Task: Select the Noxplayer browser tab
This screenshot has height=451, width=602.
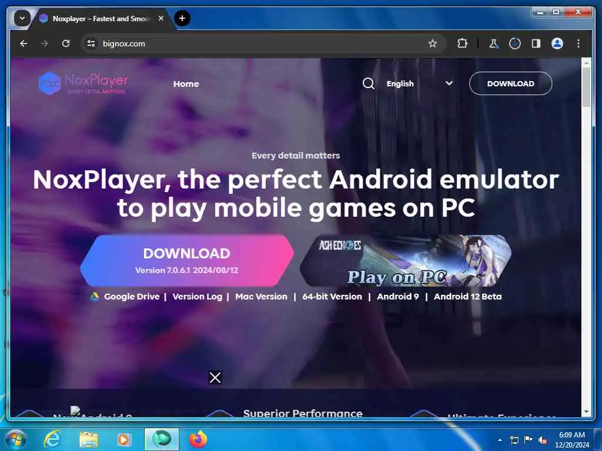Action: (100, 18)
